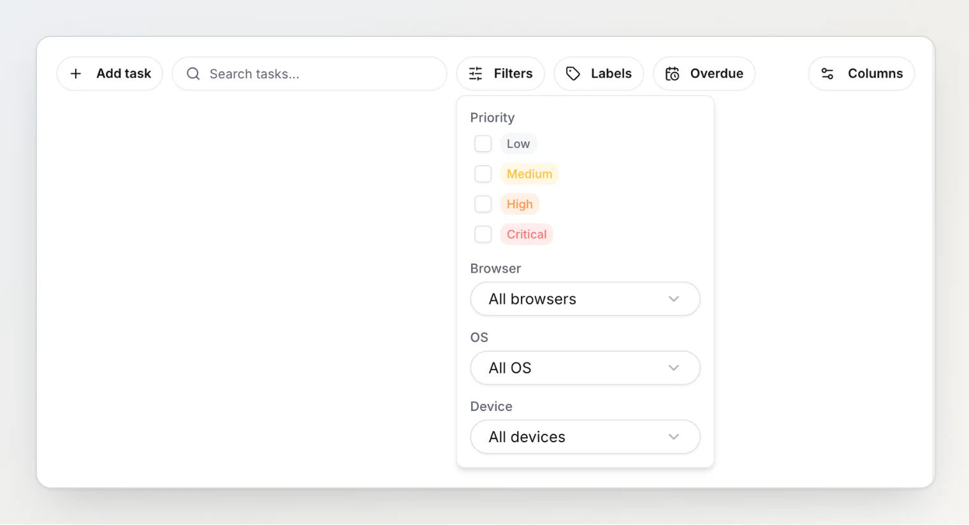Click the Overdue button label
The width and height of the screenshot is (969, 525).
click(717, 74)
